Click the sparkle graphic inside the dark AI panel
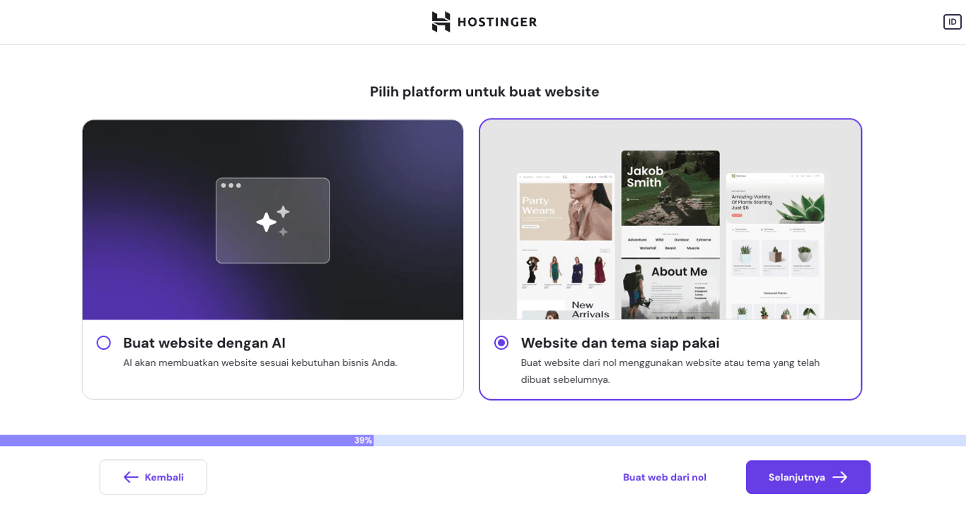The image size is (966, 525). point(272,220)
